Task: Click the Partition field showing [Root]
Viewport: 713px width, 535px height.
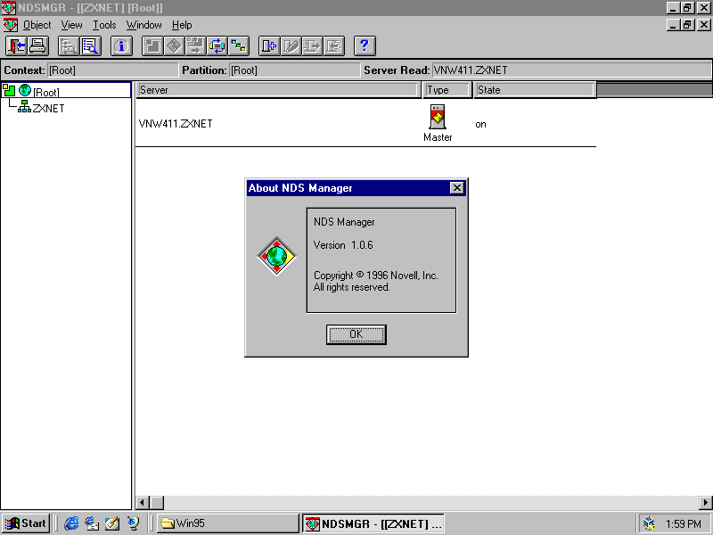Action: click(x=295, y=70)
